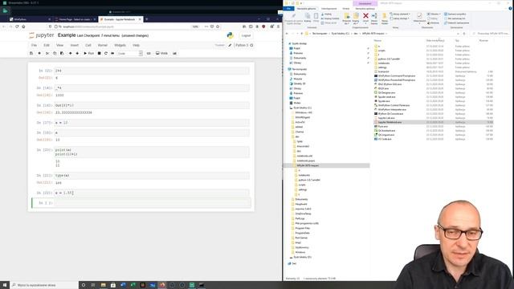Open the Cell menu in Jupyter
514x289 pixels.
(x=88, y=45)
